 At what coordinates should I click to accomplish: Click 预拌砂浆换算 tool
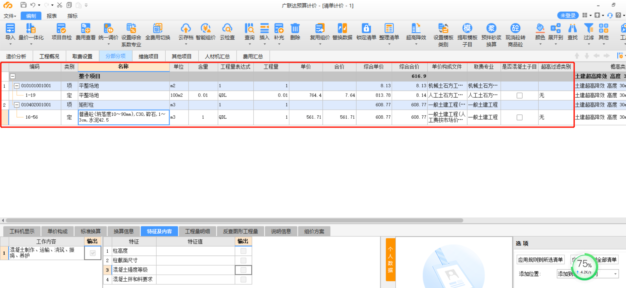[x=491, y=35]
